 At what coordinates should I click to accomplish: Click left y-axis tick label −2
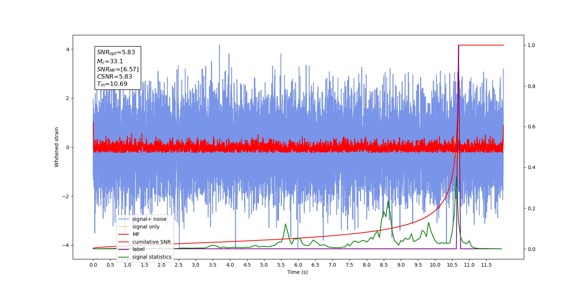[66, 196]
